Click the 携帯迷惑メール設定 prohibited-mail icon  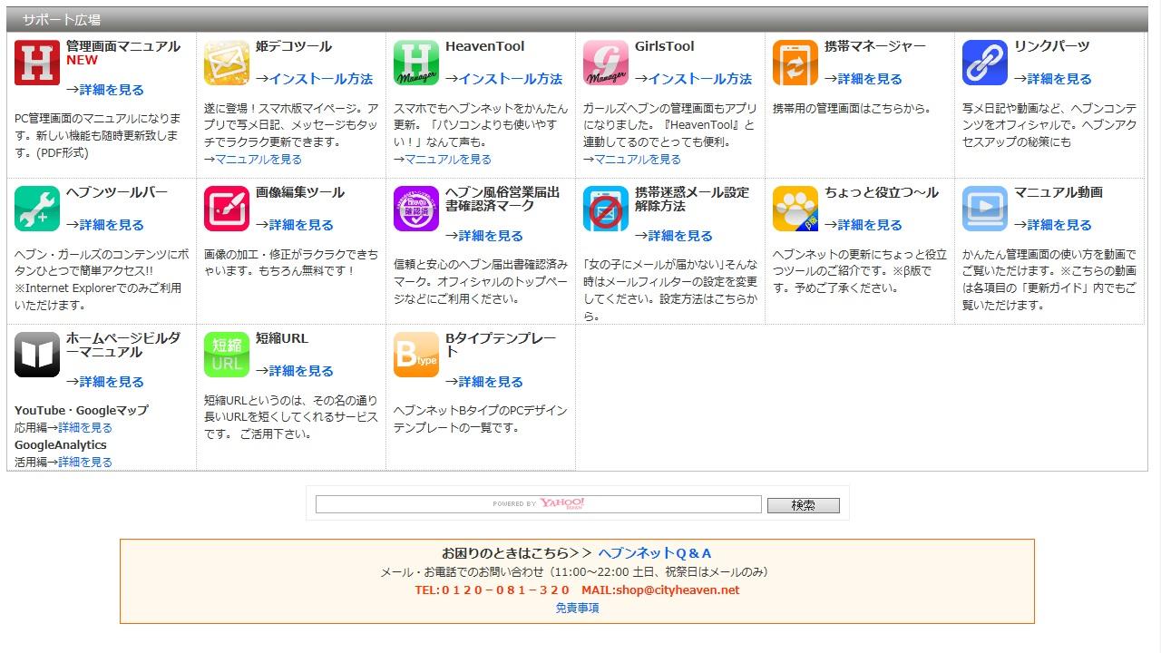point(606,209)
